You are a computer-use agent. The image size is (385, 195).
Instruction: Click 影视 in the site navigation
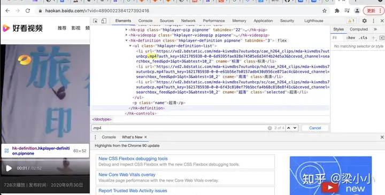[x=76, y=28]
